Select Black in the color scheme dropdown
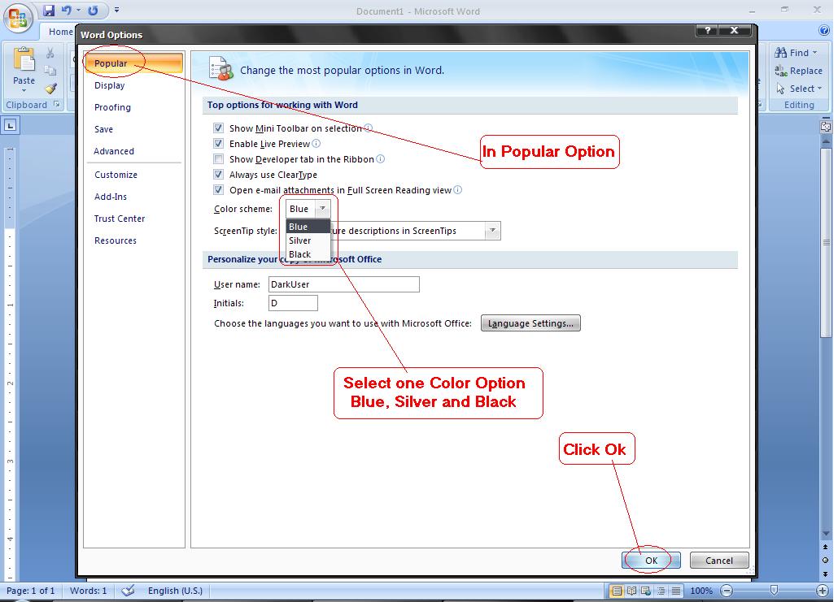Image resolution: width=838 pixels, height=602 pixels. 300,253
